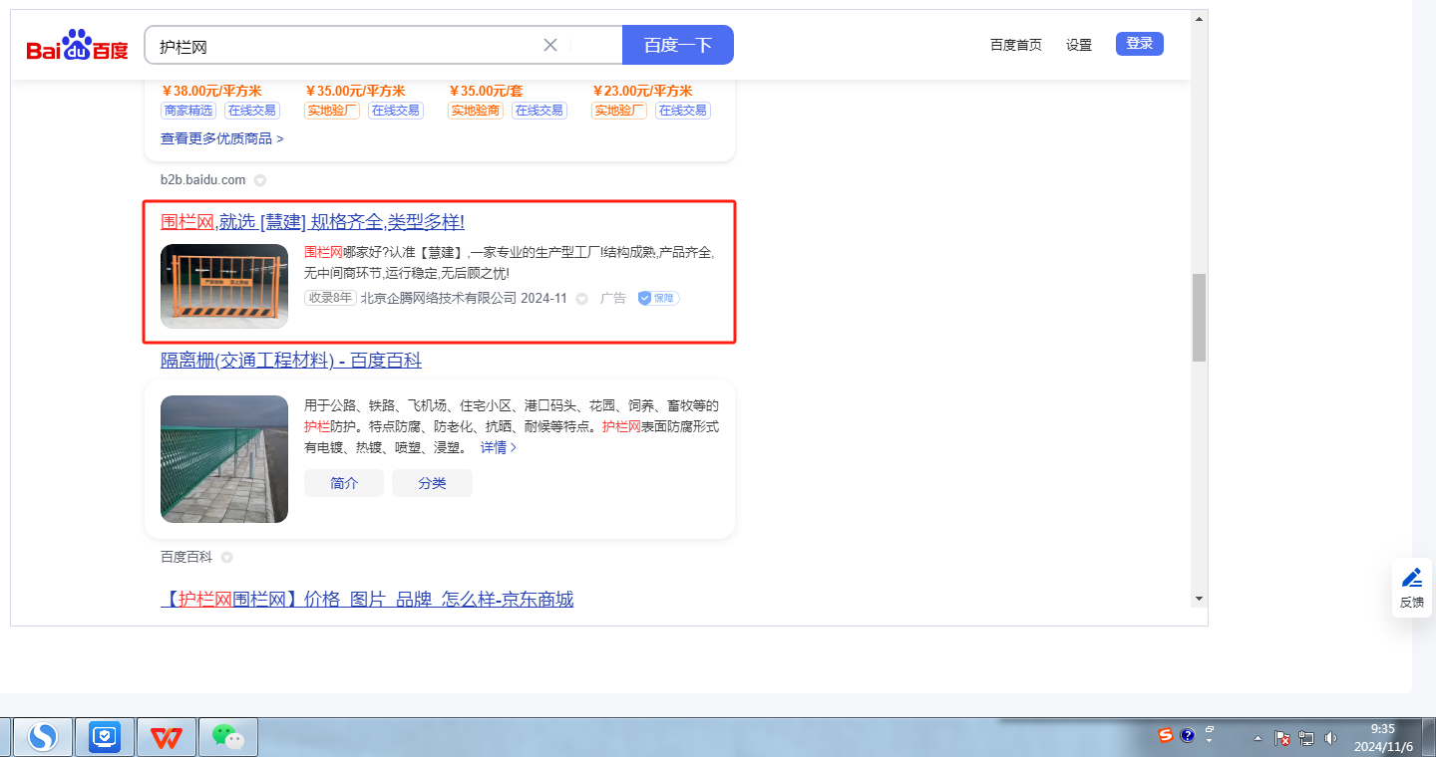Click the b2b.baidu.com source text
1436x757 pixels.
[202, 180]
